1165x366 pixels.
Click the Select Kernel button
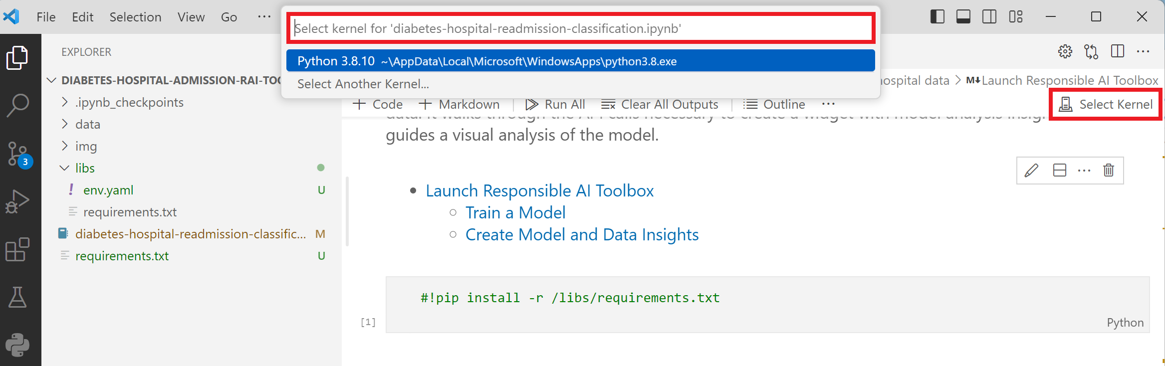click(x=1106, y=104)
